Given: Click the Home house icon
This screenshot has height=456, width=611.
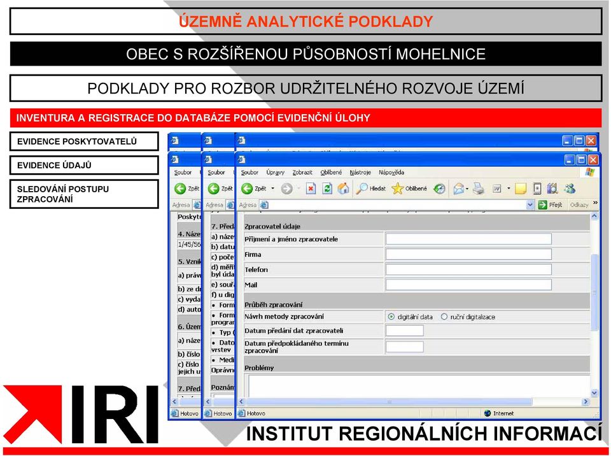Looking at the screenshot, I should [x=343, y=189].
